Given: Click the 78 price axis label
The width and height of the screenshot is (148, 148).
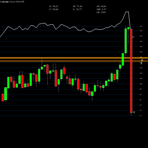Looking at the screenshot, I should tap(141, 110).
